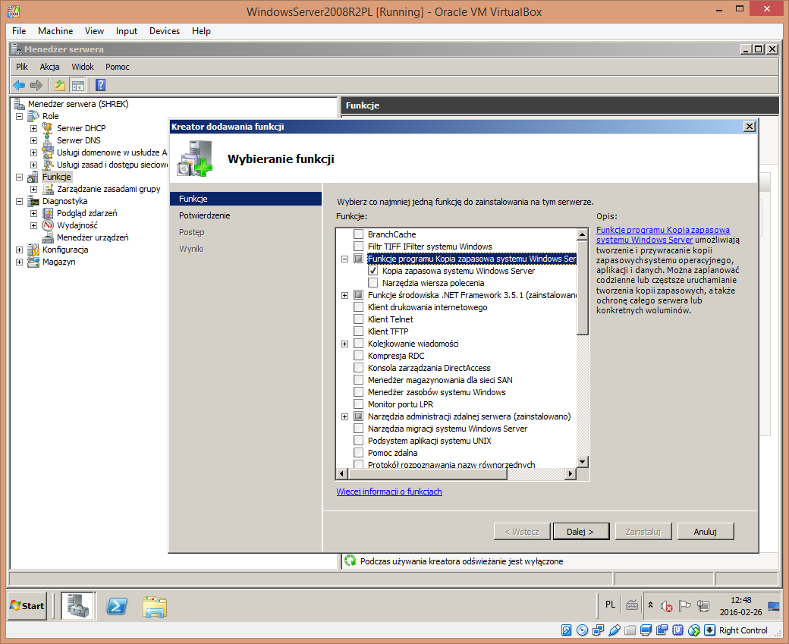
Task: Click the Magazyn icon in tree
Action: (33, 262)
